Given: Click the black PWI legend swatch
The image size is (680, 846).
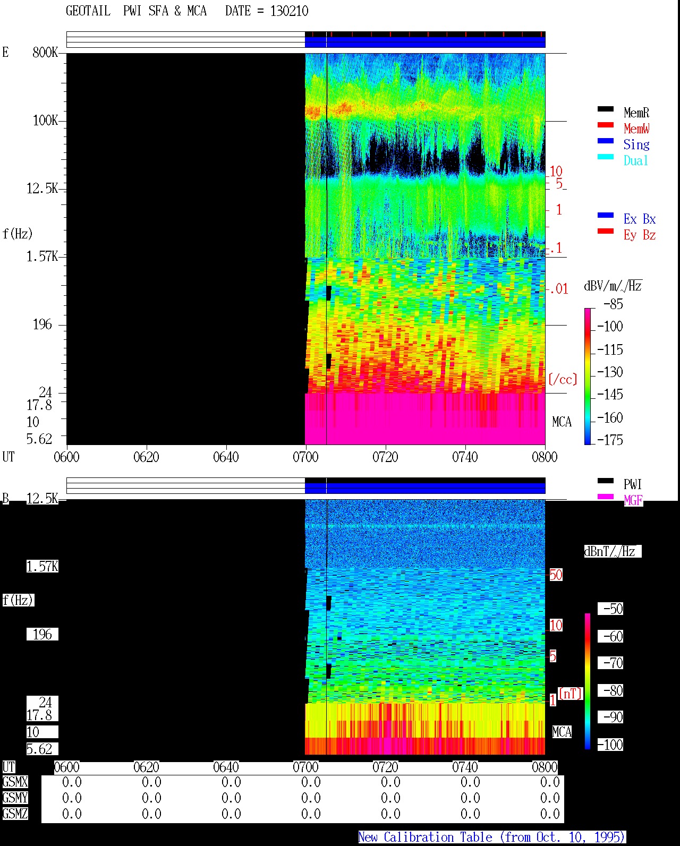Looking at the screenshot, I should [606, 481].
